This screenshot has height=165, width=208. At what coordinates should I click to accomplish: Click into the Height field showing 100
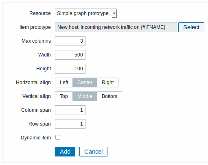[70, 69]
